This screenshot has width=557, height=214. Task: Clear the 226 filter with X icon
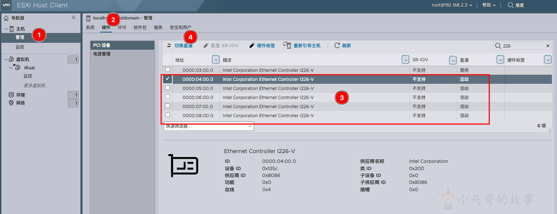548,46
